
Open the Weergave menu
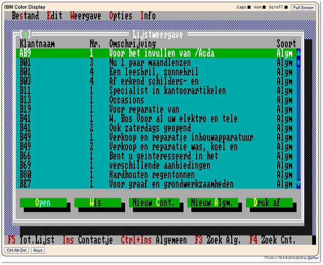click(86, 16)
